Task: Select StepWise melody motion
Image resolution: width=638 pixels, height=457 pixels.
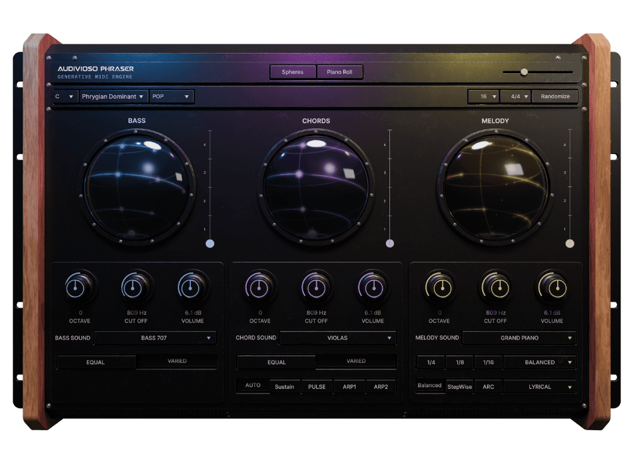Action: click(x=460, y=387)
